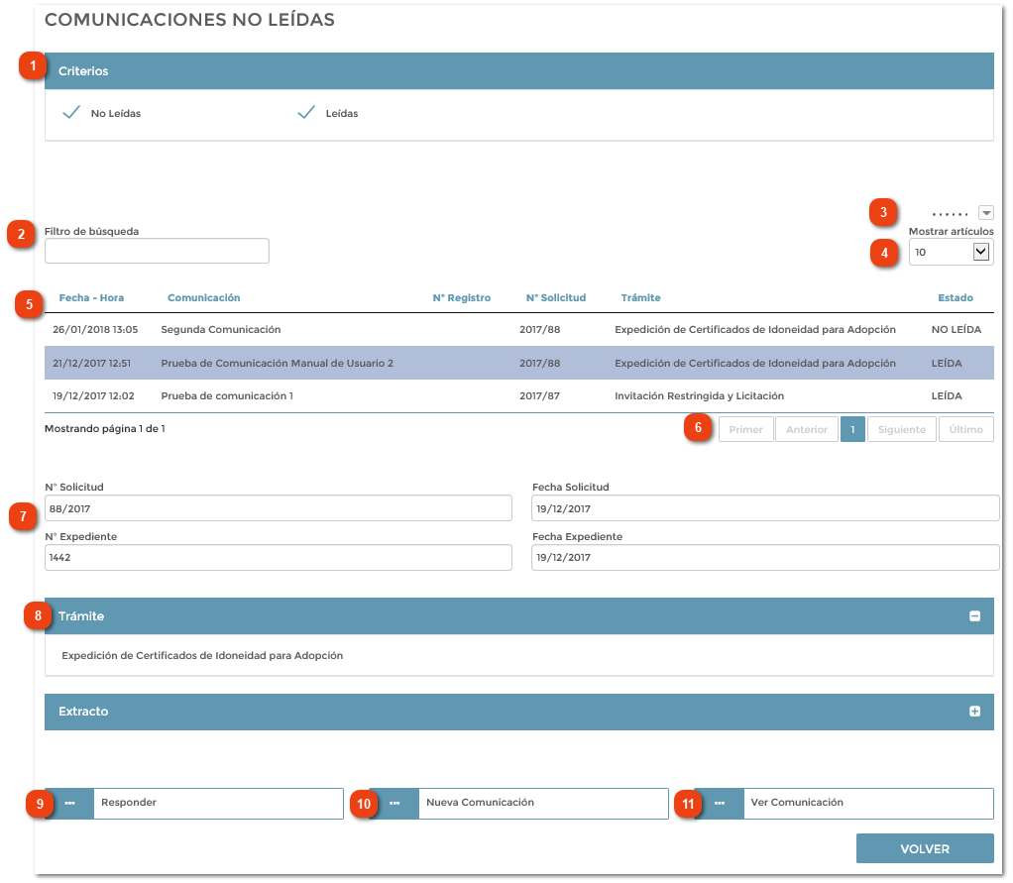The height and width of the screenshot is (883, 1013).
Task: Expand the Extracto section
Action: 519,712
